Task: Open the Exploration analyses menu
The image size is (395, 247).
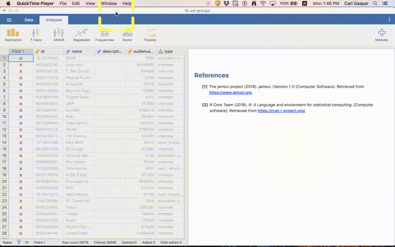Action: point(13,34)
